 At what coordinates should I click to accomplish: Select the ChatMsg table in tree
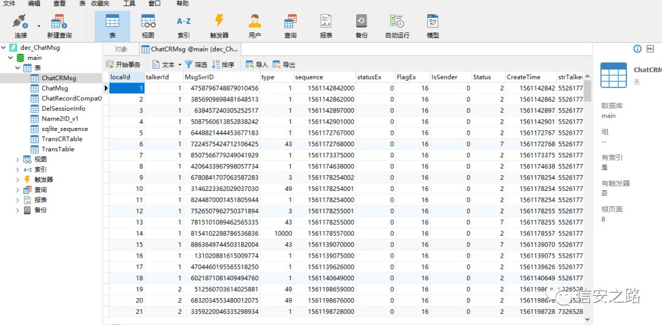(x=55, y=88)
